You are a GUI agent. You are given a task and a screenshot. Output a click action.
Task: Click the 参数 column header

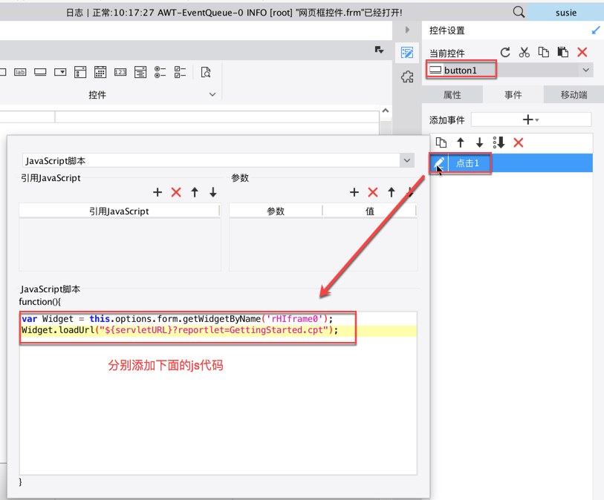(276, 211)
